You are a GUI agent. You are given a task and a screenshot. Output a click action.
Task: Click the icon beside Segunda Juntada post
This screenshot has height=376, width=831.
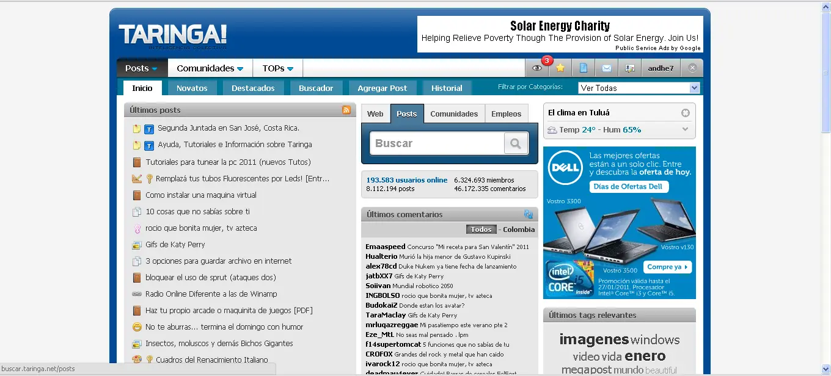pos(137,129)
